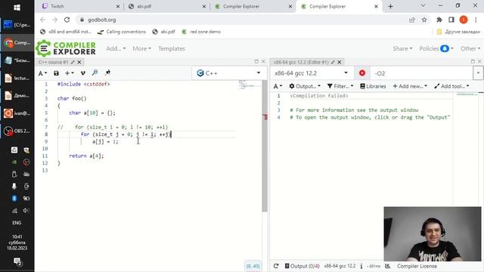Image resolution: width=484 pixels, height=272 pixels.
Task: Toggle the browser side panel
Action: tap(451, 20)
